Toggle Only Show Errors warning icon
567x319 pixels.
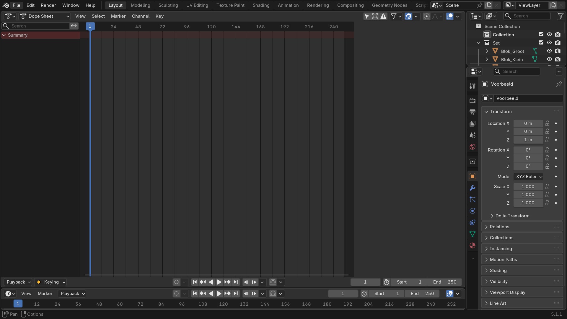[x=383, y=16]
